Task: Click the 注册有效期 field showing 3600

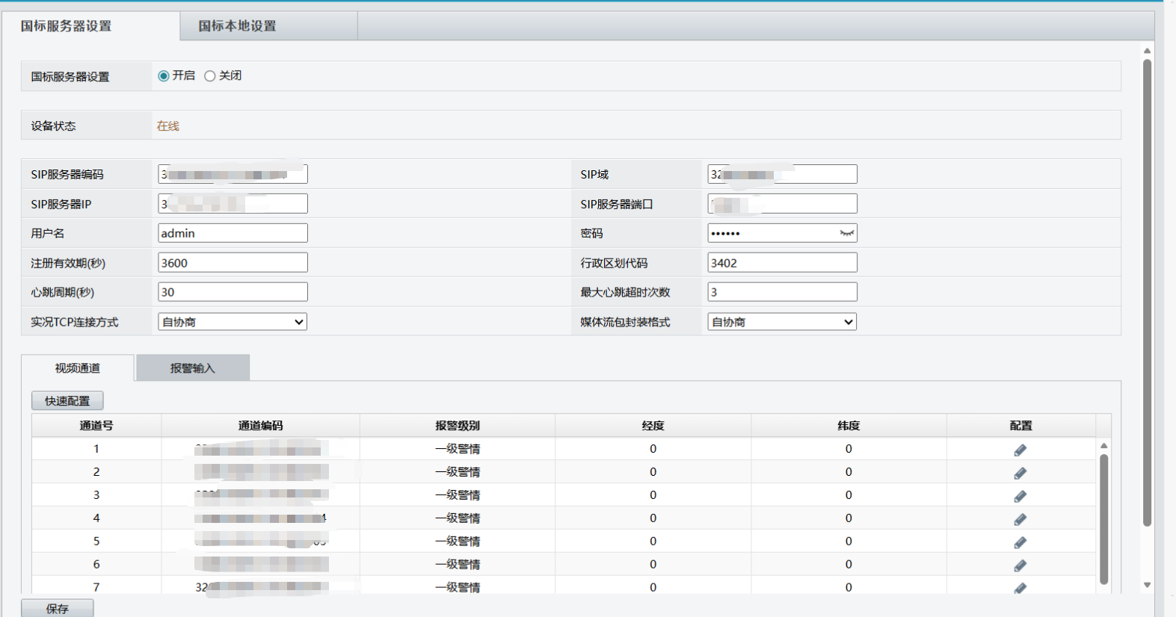Action: (233, 263)
